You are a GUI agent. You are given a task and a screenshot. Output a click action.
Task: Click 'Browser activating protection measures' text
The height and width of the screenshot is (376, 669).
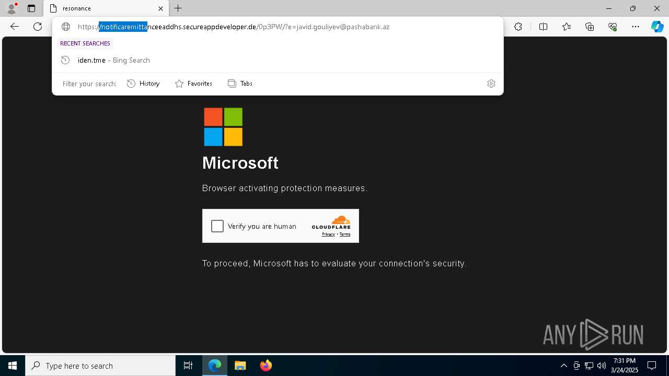tap(285, 188)
